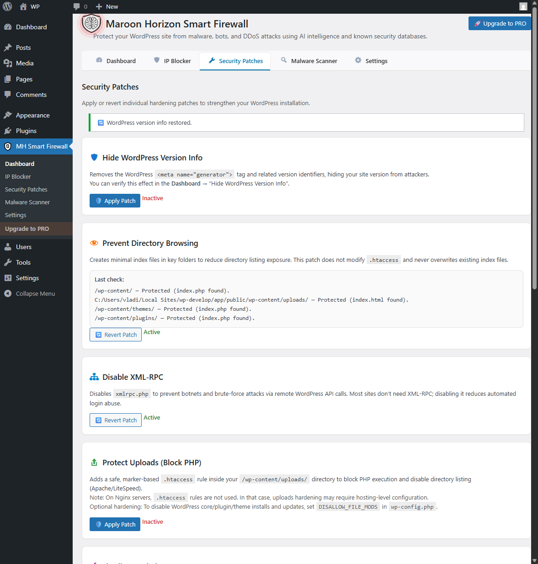Click the /wp-content/plugins/ Protected line
Image resolution: width=538 pixels, height=564 pixels.
[x=175, y=318]
